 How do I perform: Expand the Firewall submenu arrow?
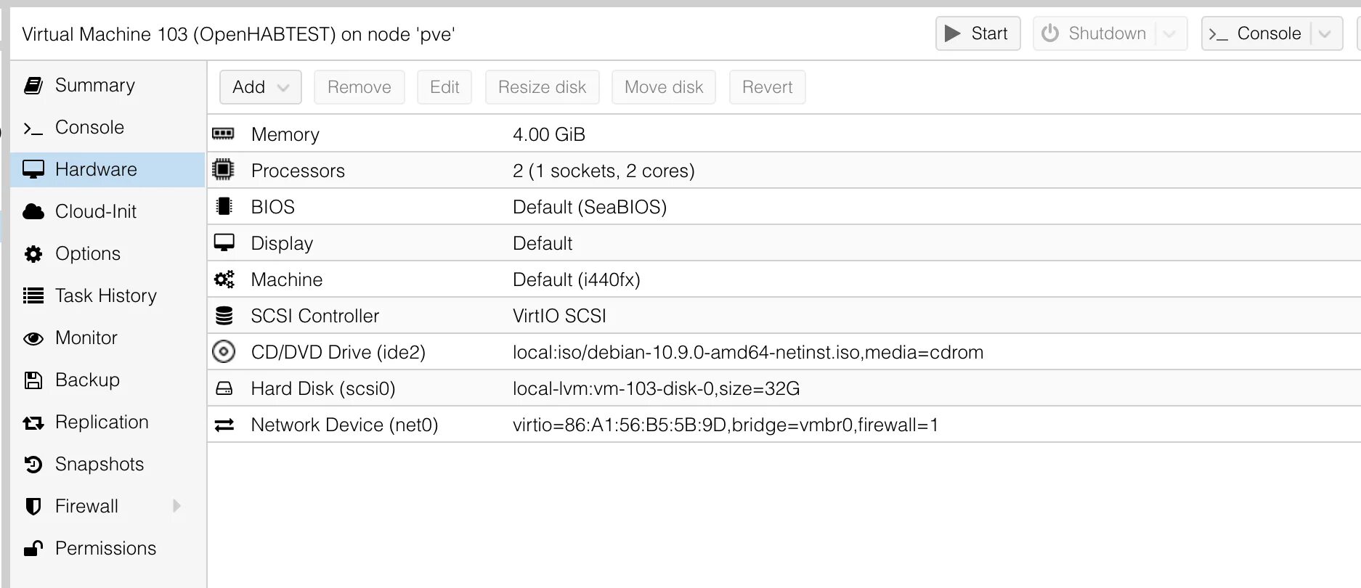[176, 506]
